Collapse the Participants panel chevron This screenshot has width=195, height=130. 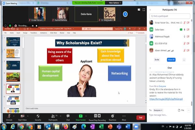151,9
